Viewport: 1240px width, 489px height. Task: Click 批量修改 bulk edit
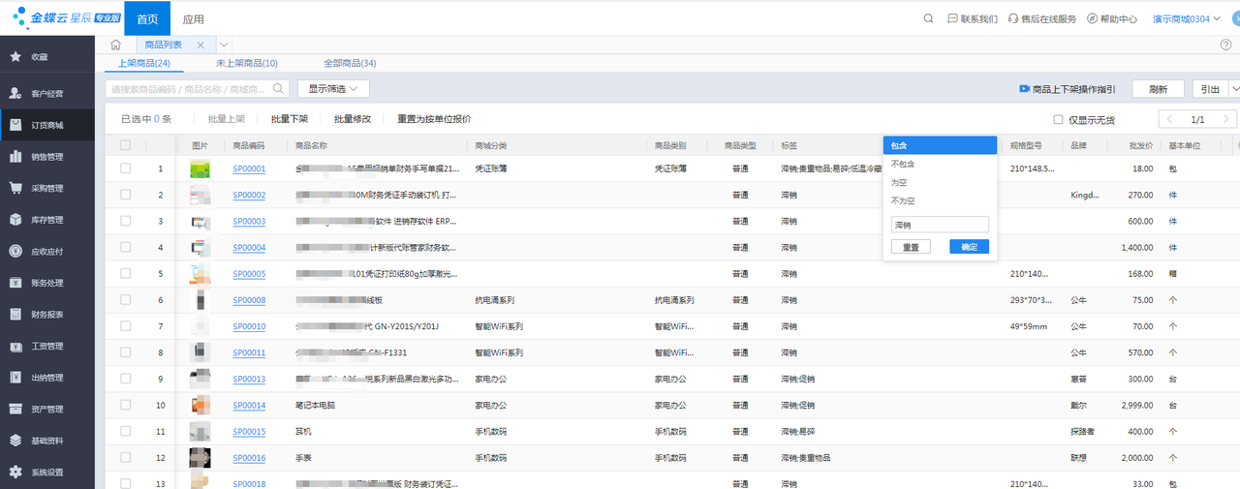click(x=353, y=119)
